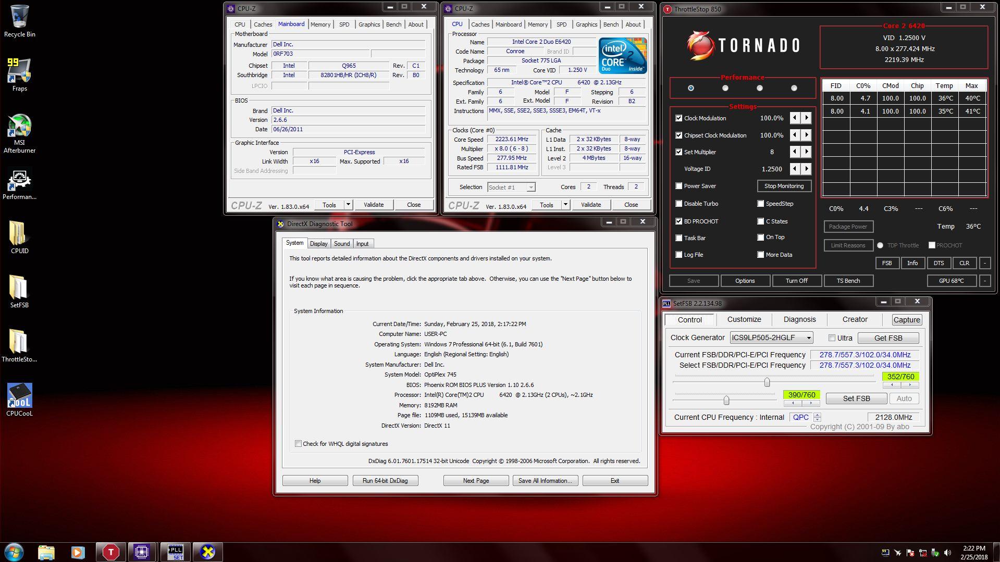Enable the Disable Turbo checkbox
Viewport: 1000px width, 562px height.
click(x=678, y=204)
